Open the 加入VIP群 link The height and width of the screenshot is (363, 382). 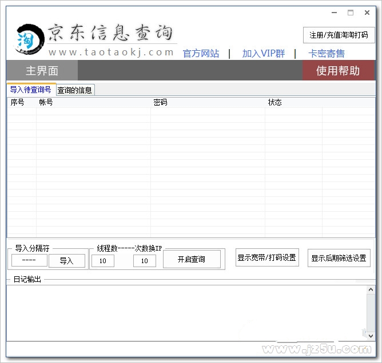click(264, 54)
